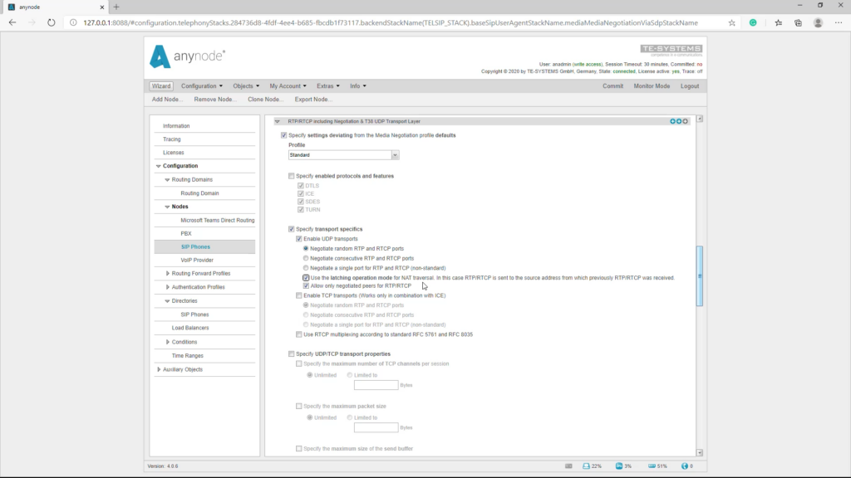Open the browser profile avatar
Screen dimensions: 851x478
pos(818,22)
